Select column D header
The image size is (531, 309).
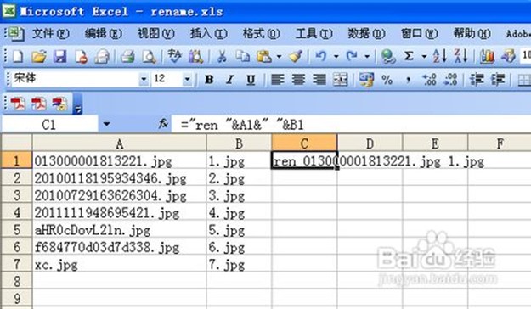tap(370, 143)
